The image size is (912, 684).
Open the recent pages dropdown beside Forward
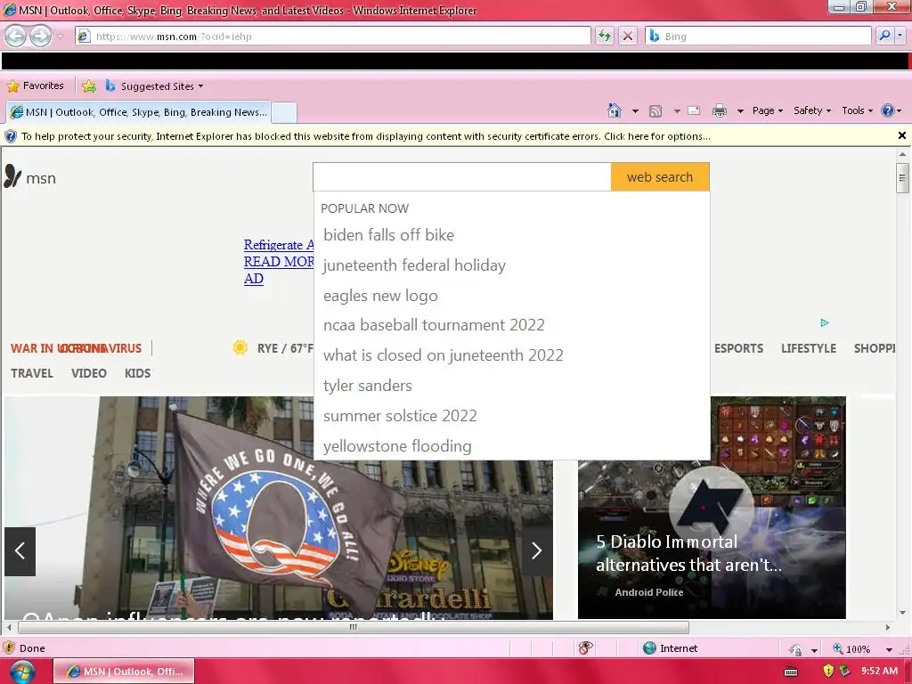click(x=60, y=37)
